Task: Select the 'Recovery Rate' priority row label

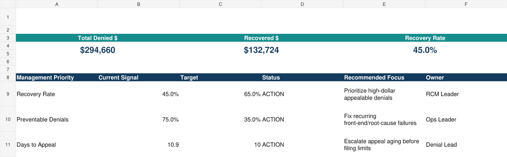Action: pos(56,94)
